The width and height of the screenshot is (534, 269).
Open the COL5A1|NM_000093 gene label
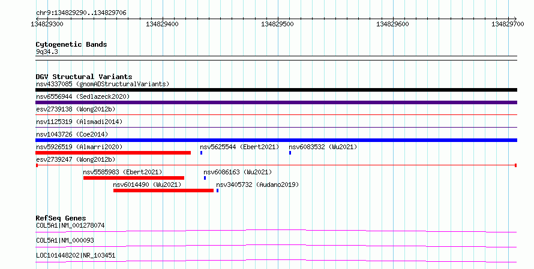click(x=65, y=240)
